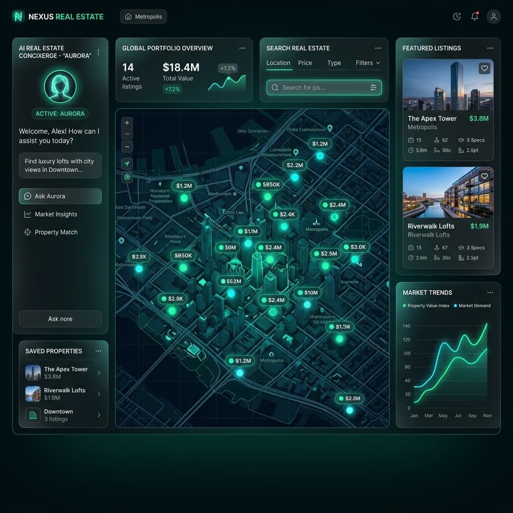Favorite The Apex Tower listing heart
The width and height of the screenshot is (513, 513).
[x=484, y=68]
